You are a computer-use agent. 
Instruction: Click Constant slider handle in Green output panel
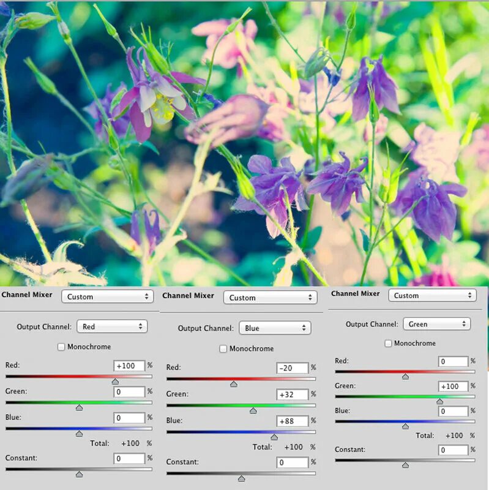(x=405, y=466)
